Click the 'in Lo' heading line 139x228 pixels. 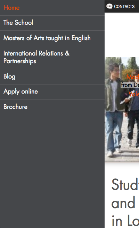(x=125, y=220)
